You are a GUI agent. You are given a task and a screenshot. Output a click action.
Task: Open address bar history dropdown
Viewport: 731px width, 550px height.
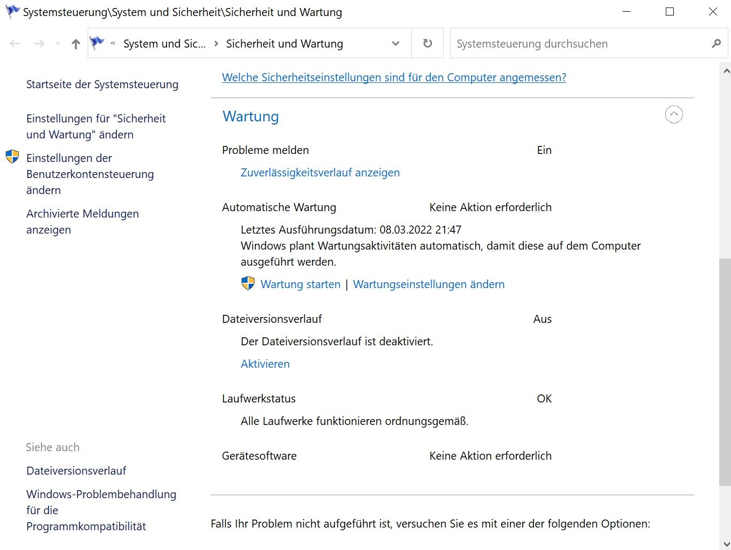tap(396, 44)
